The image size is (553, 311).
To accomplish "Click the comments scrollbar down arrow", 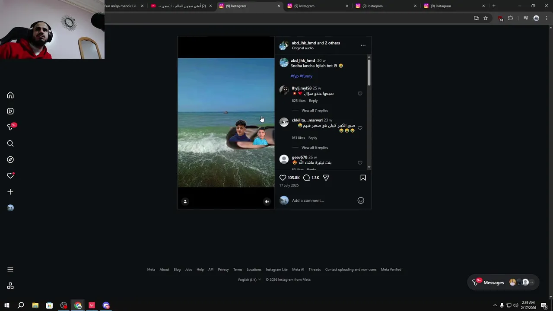I will tap(369, 167).
